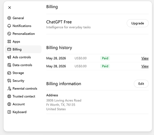Click the Billing card icon in sidebar
Viewport: 154px width, 135px height.
[9, 49]
